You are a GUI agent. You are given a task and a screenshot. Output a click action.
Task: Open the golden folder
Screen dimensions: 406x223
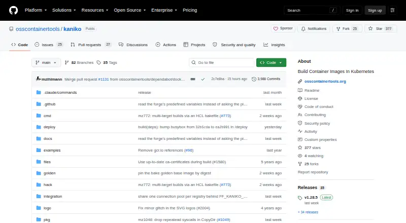(x=49, y=173)
